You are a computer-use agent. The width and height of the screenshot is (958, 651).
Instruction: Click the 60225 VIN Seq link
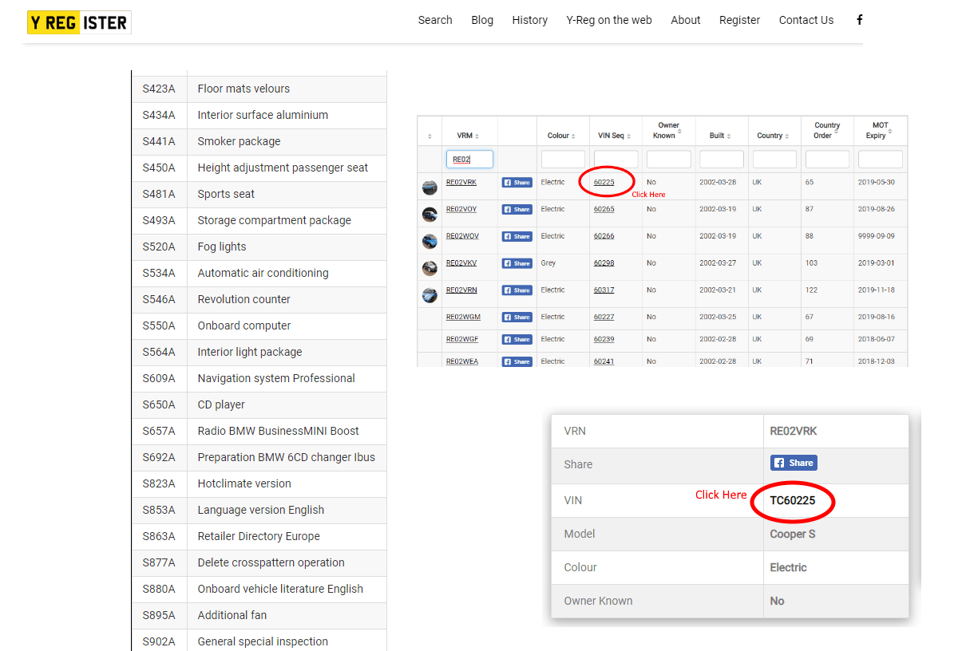604,182
